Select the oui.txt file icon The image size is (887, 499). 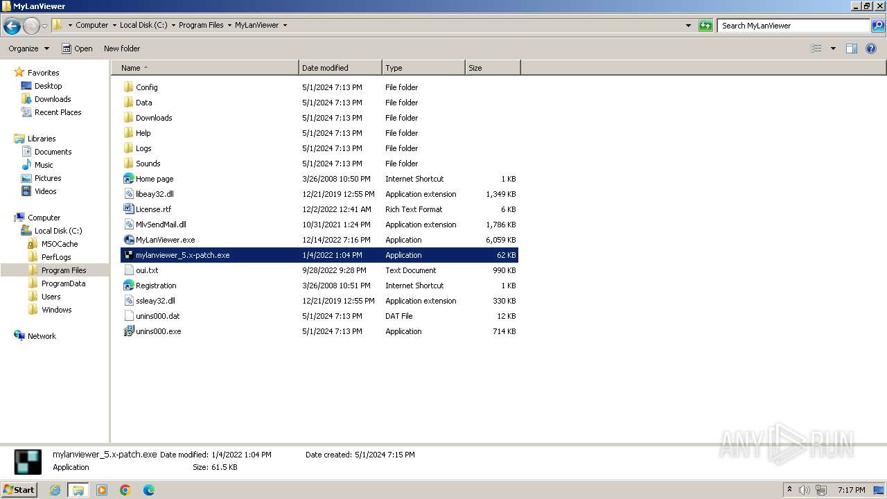tap(128, 270)
